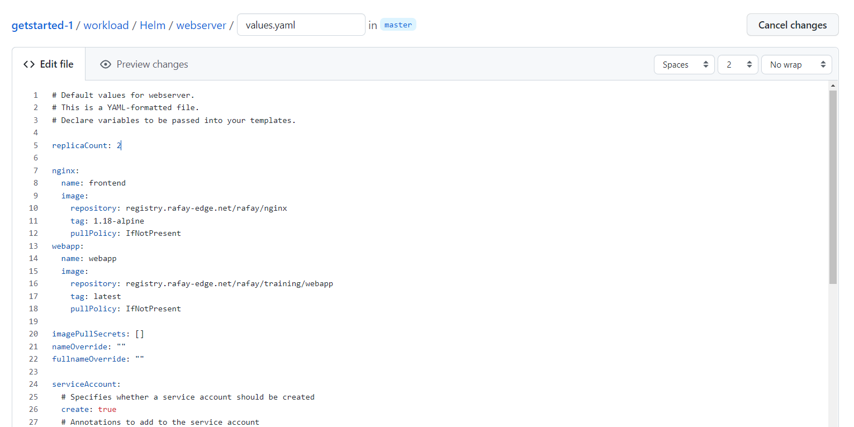This screenshot has height=427, width=854.
Task: Click the line 'replicaCount: 2'
Action: pos(87,145)
